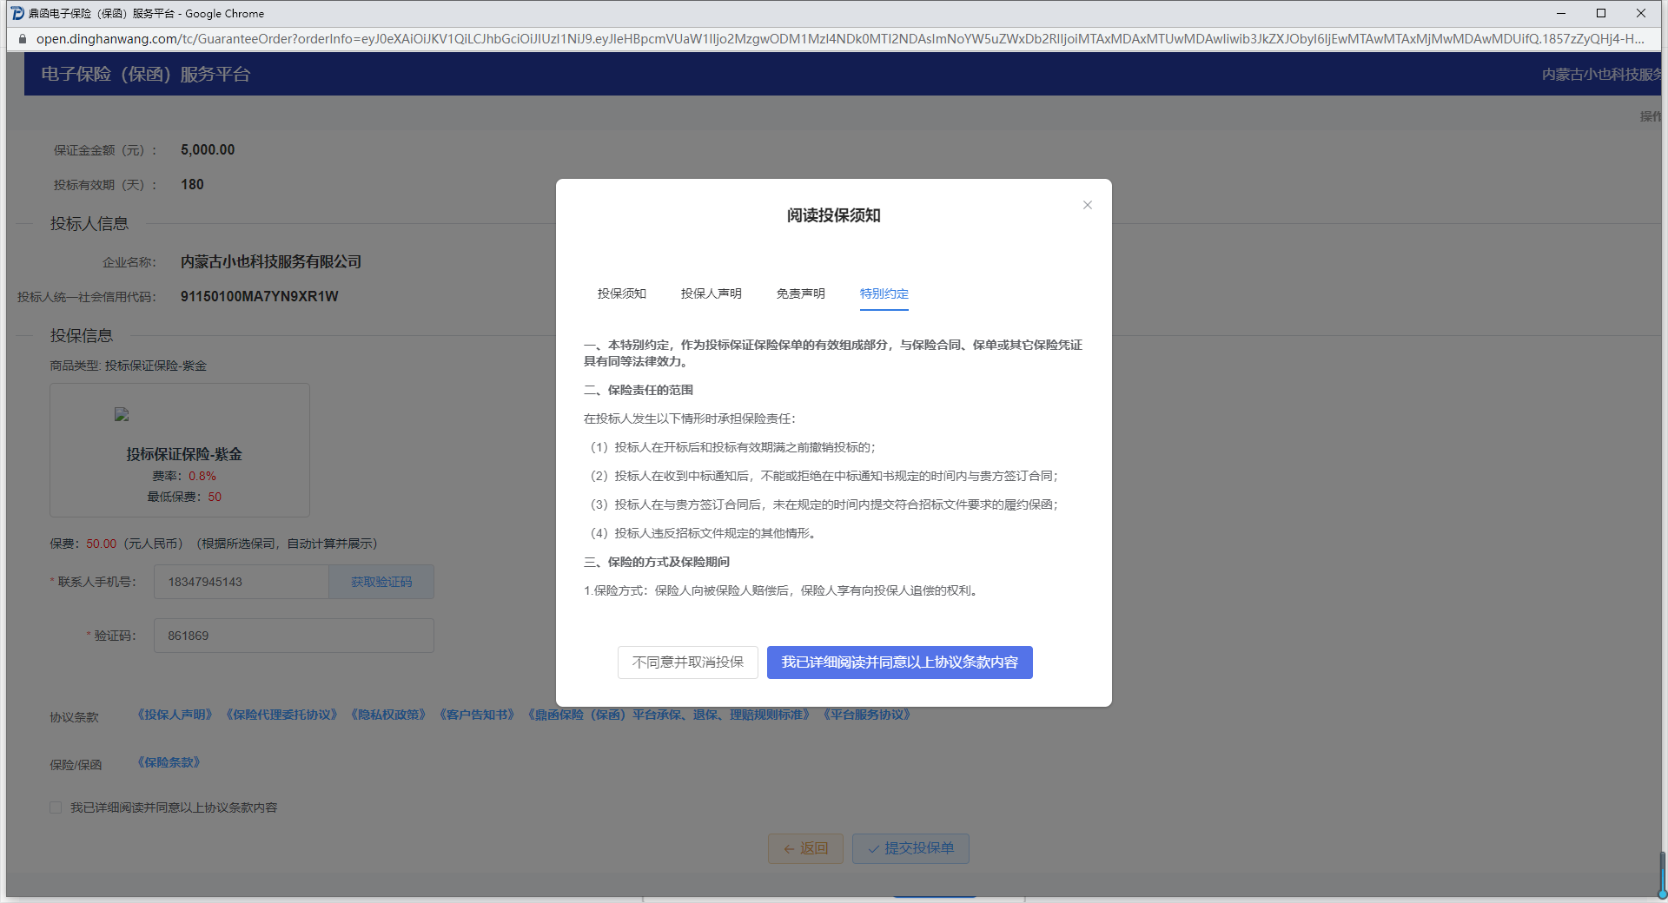1668x903 pixels.
Task: Click the browser address bar URL
Action: point(839,38)
